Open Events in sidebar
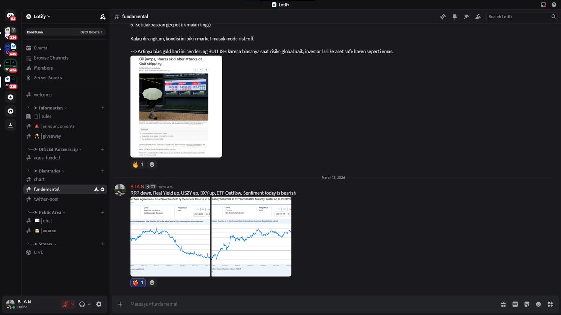This screenshot has height=315, width=561. 65,48
